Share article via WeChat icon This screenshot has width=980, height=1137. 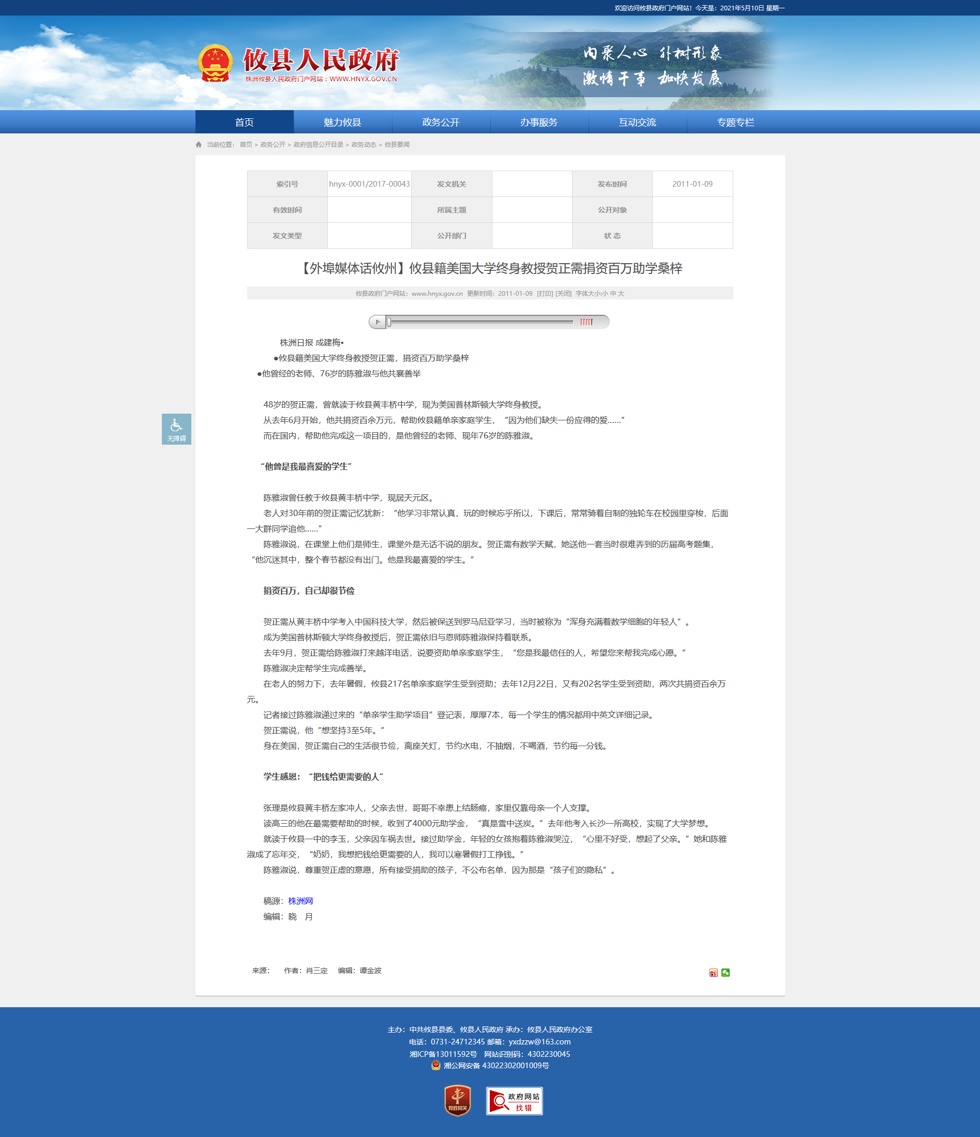point(726,973)
